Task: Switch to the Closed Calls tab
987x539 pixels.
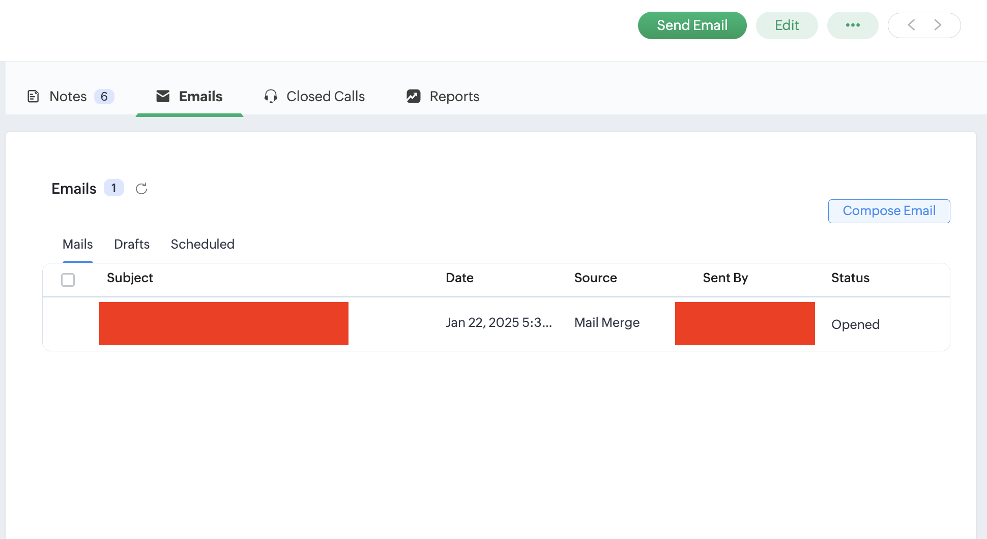Action: pos(314,96)
